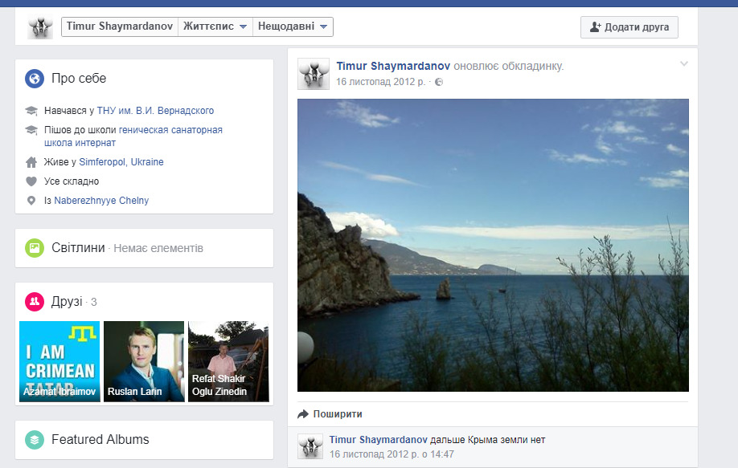The height and width of the screenshot is (468, 738).
Task: Open Ruslan Larin friend thumbnail
Action: [144, 361]
